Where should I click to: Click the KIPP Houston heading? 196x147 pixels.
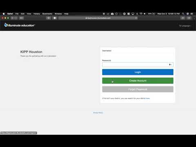tap(31, 52)
